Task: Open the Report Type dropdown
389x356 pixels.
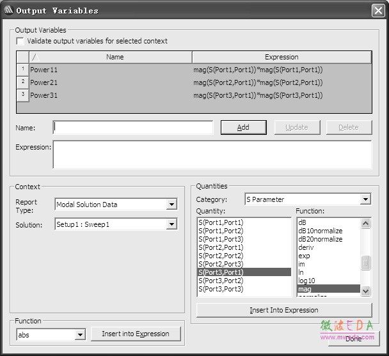Action: click(x=171, y=205)
